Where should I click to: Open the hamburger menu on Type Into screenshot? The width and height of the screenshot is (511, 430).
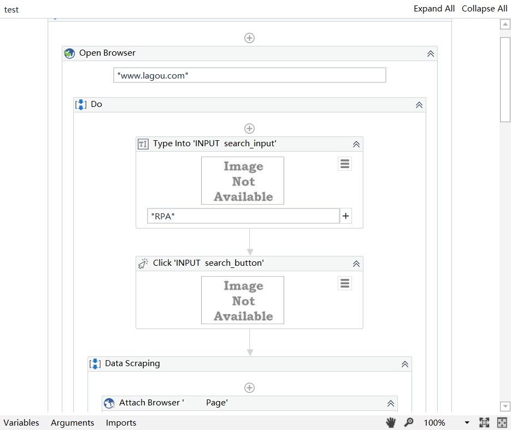pyautogui.click(x=344, y=163)
